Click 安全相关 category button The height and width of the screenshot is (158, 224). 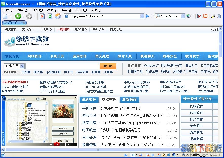[197, 126]
